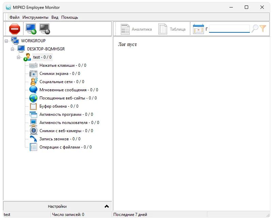Viewport: 272px width, 219px height.
Task: Select the camera icon for Снимки экрана
Action: tap(33, 74)
